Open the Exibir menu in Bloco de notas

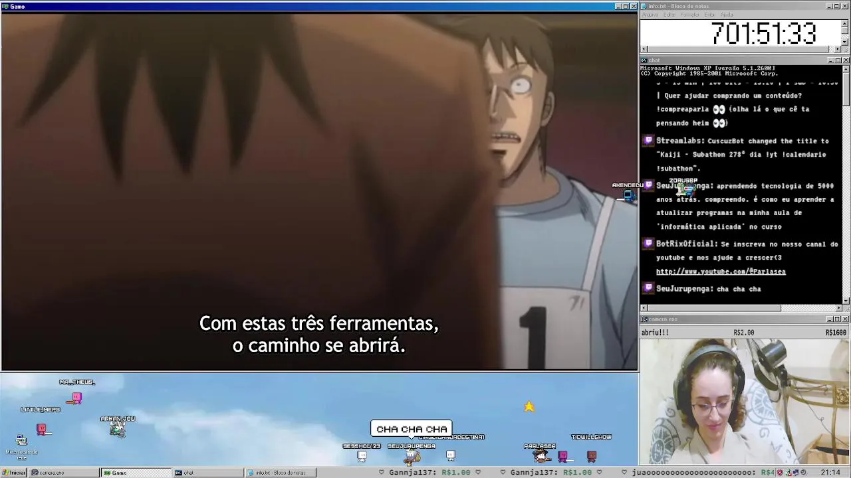[x=709, y=15]
